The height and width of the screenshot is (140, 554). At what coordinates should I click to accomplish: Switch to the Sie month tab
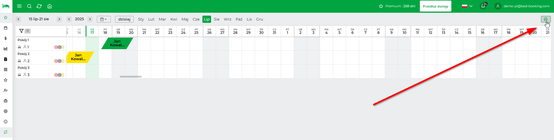217,19
